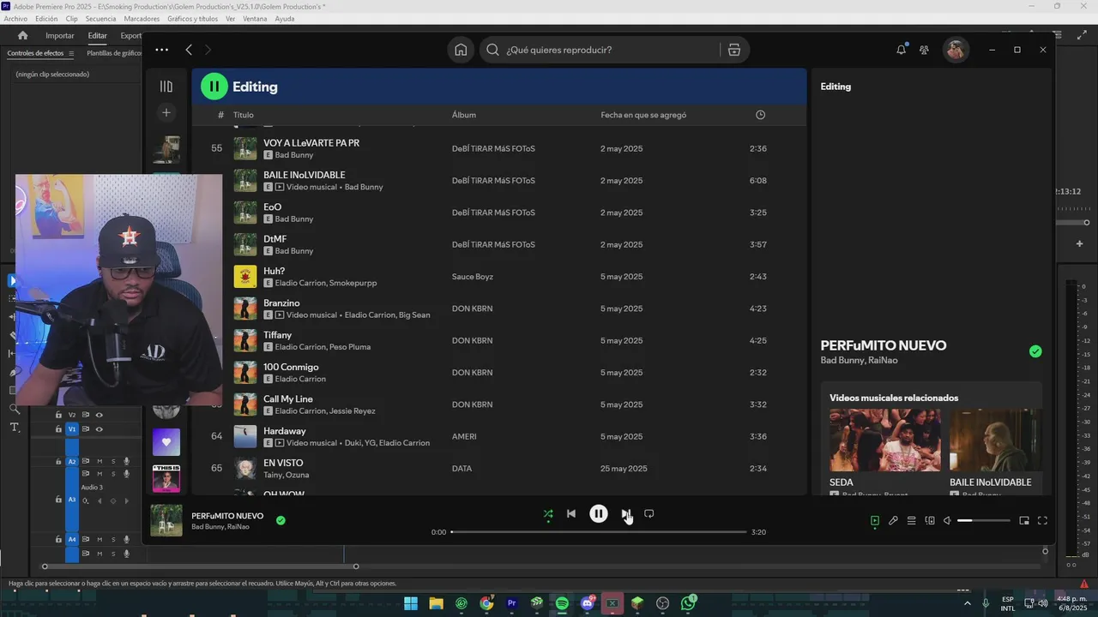This screenshot has height=617, width=1098.
Task: Open Eladio Carrion, Peso Pluma artist link under Tiffany
Action: pos(323,347)
